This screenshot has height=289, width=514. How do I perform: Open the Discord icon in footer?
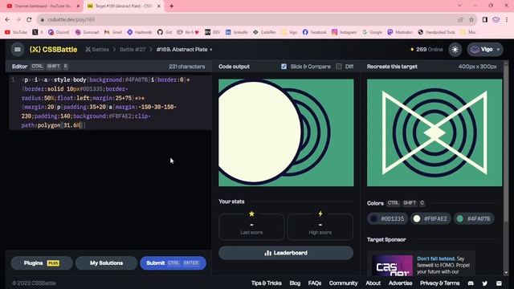[471, 283]
